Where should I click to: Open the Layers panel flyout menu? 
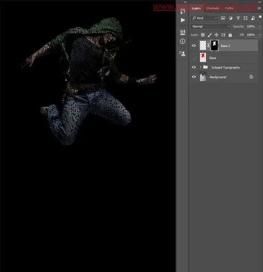(x=259, y=8)
